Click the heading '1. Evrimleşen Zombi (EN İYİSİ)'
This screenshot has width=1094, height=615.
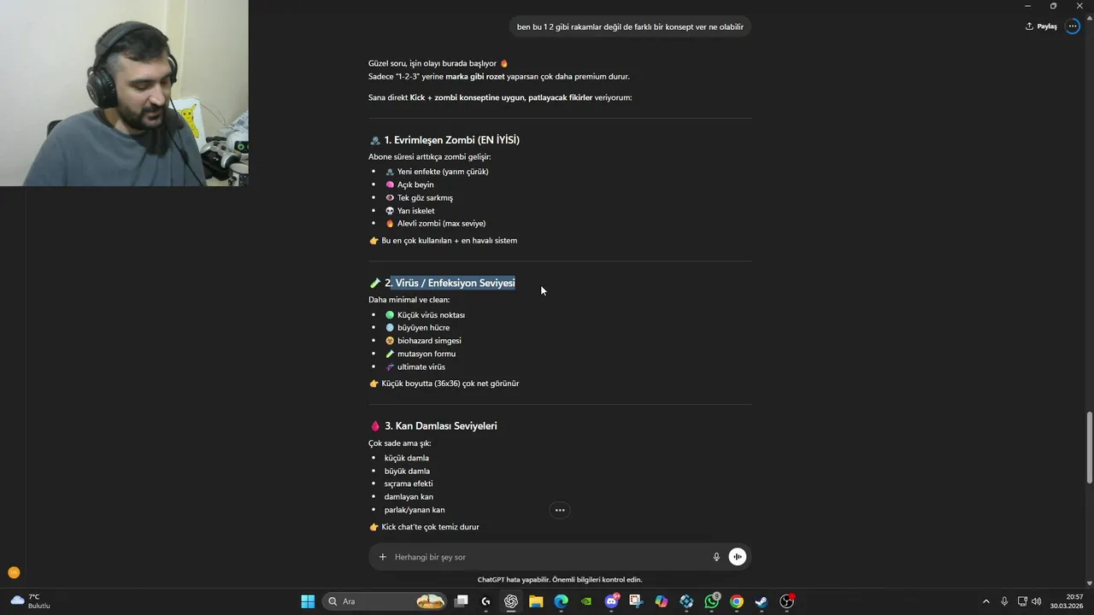click(x=451, y=140)
